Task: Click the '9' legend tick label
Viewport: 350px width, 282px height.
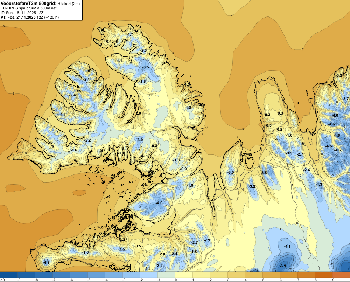Action: (333, 280)
